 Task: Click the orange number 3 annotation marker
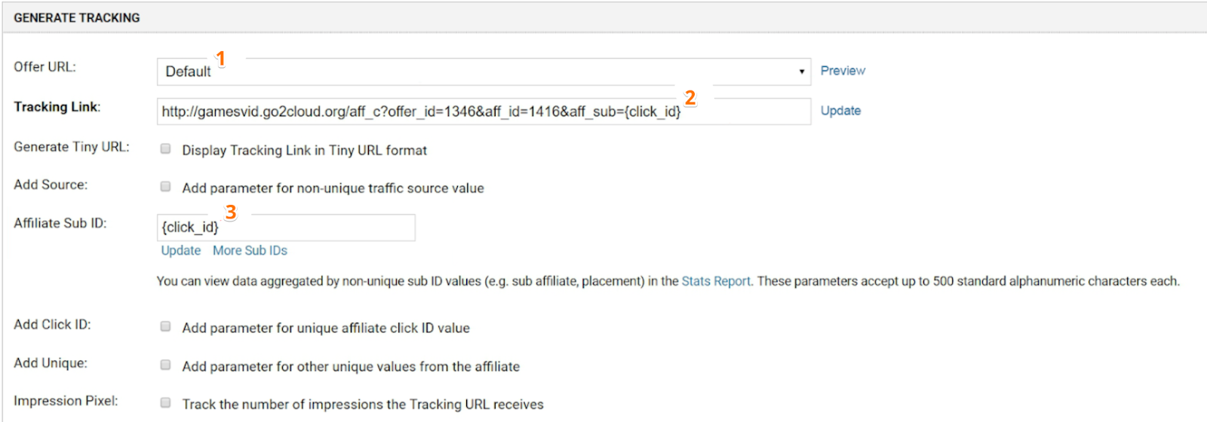pyautogui.click(x=231, y=213)
